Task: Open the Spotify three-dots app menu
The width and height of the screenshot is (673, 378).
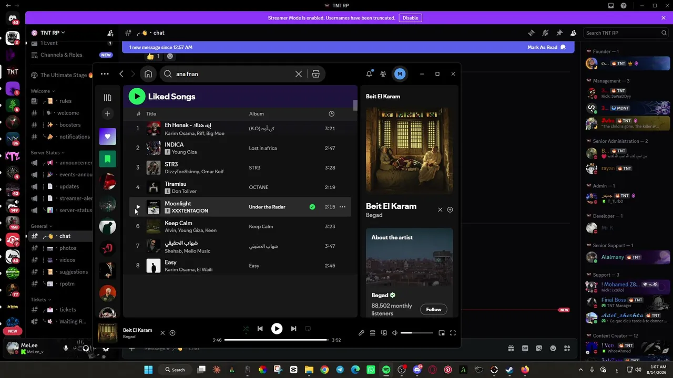Action: (x=105, y=74)
